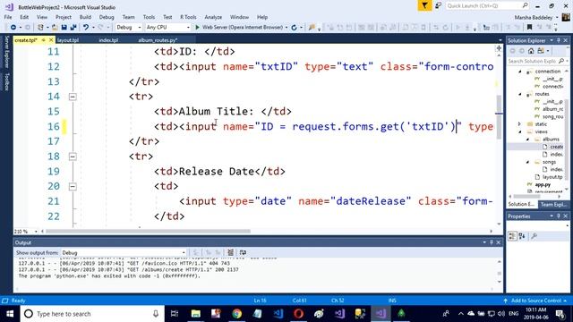Collapse the code block at line 20
The image size is (573, 322).
coord(73,187)
